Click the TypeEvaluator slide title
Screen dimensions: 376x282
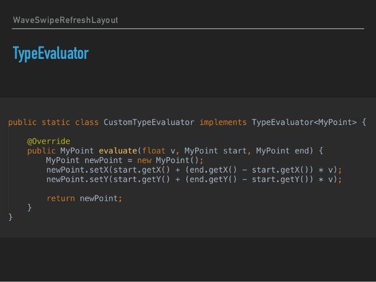click(x=51, y=54)
